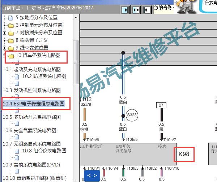Click the K98 component label
The height and width of the screenshot is (182, 217).
tap(184, 154)
